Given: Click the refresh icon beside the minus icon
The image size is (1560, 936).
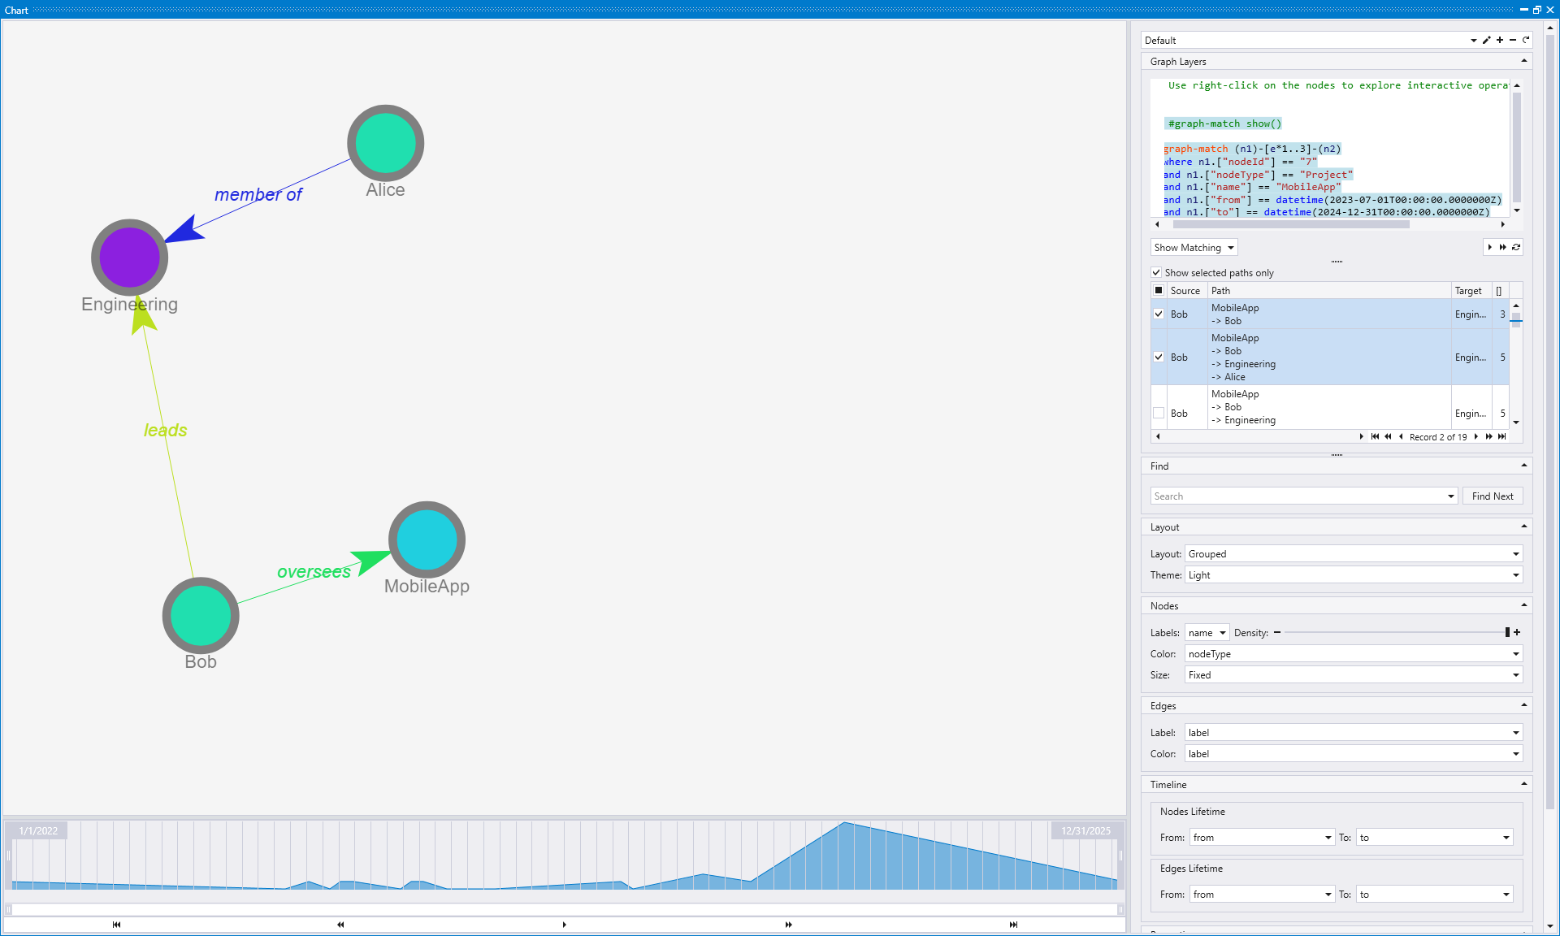Looking at the screenshot, I should pos(1525,40).
